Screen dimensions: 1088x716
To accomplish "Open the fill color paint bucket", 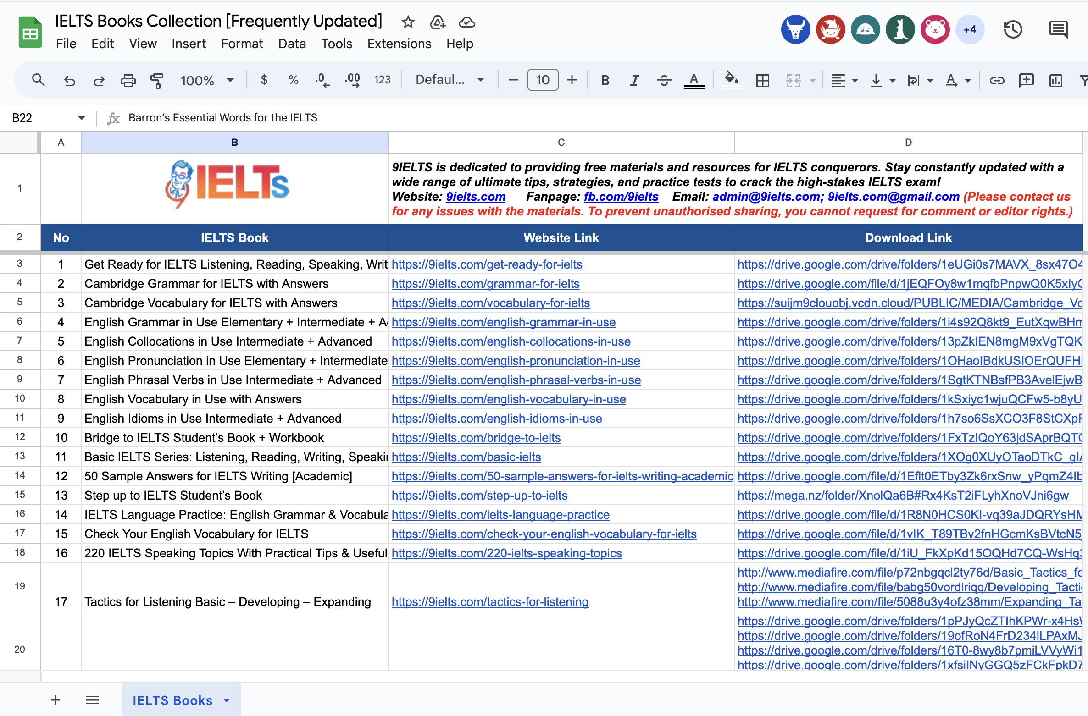I will tap(731, 81).
